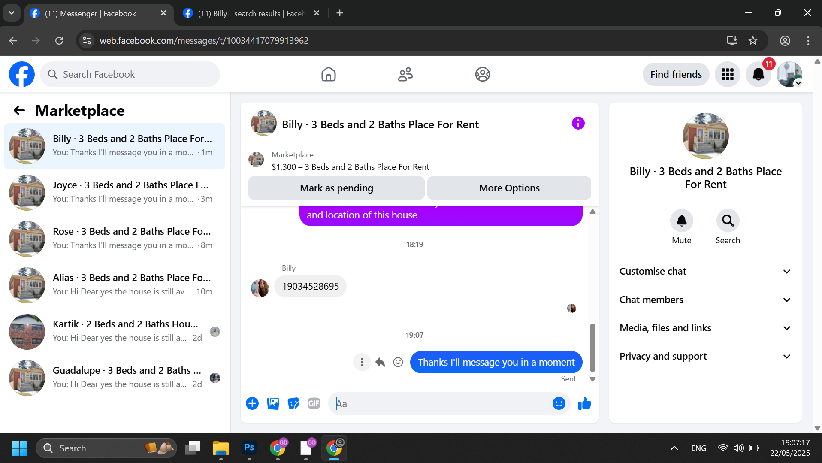Image resolution: width=822 pixels, height=463 pixels.
Task: Open the apps grid menu
Action: pos(727,74)
